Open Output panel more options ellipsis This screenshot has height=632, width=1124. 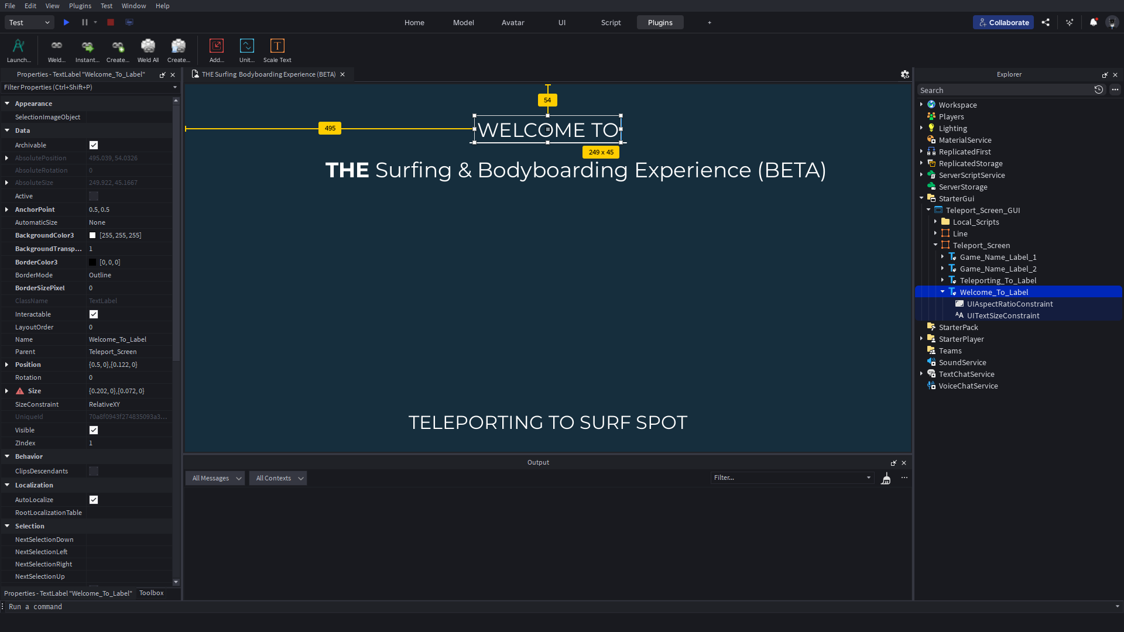[904, 478]
